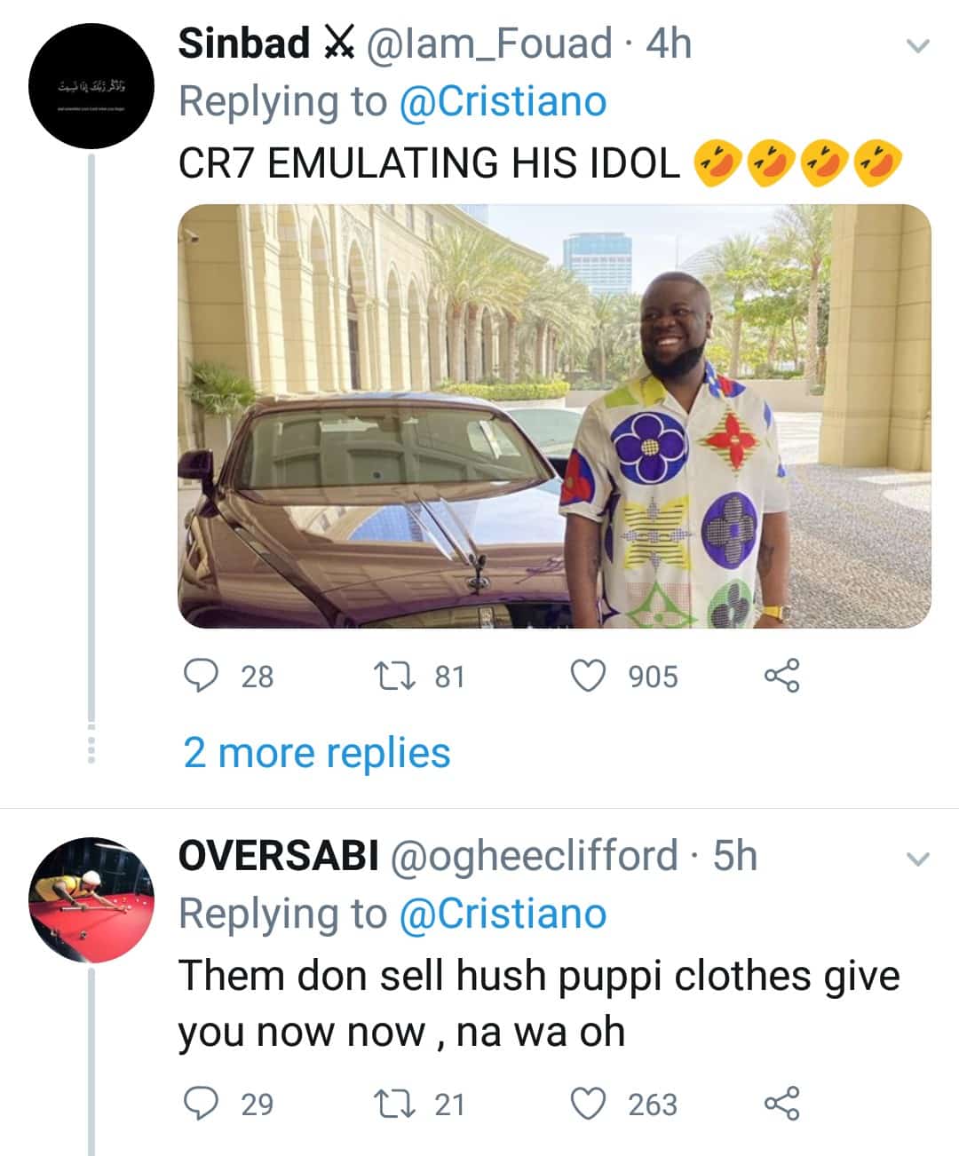
Task: Open the @ogheeclifford handle
Action: pyautogui.click(x=534, y=857)
